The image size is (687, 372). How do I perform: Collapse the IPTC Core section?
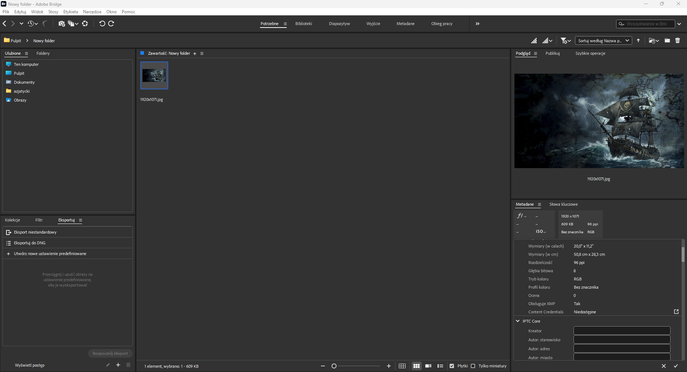click(518, 321)
